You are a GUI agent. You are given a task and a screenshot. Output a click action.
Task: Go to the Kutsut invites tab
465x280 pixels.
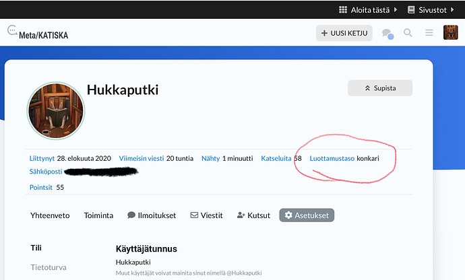pos(253,215)
